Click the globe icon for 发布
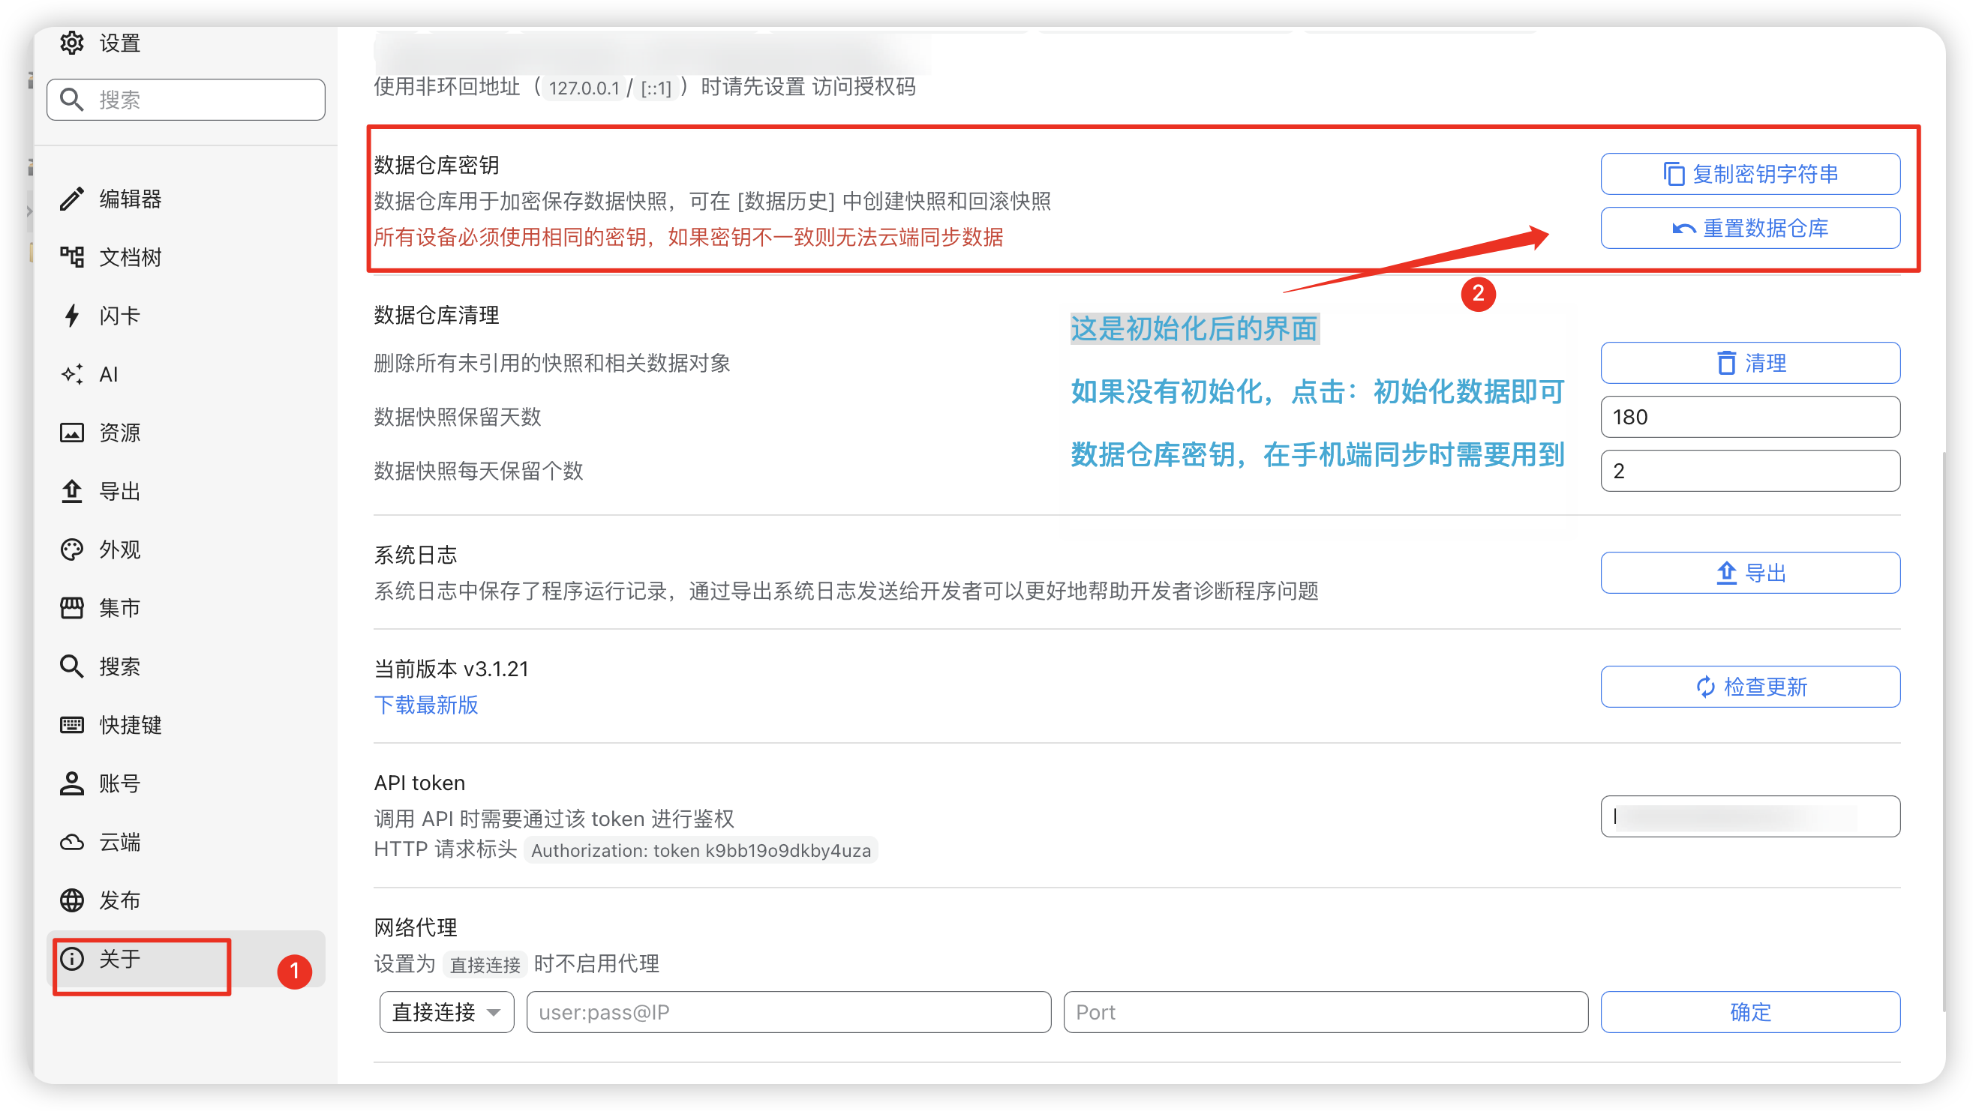This screenshot has width=1973, height=1111. click(72, 900)
